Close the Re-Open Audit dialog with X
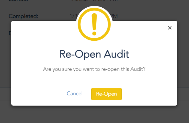The image size is (189, 123). 170,28
